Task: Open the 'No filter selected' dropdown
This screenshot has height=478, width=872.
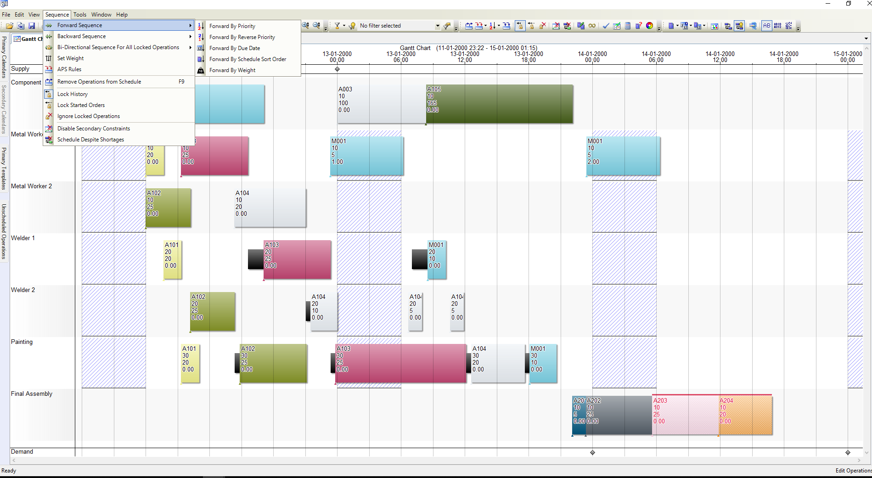Action: pyautogui.click(x=437, y=26)
